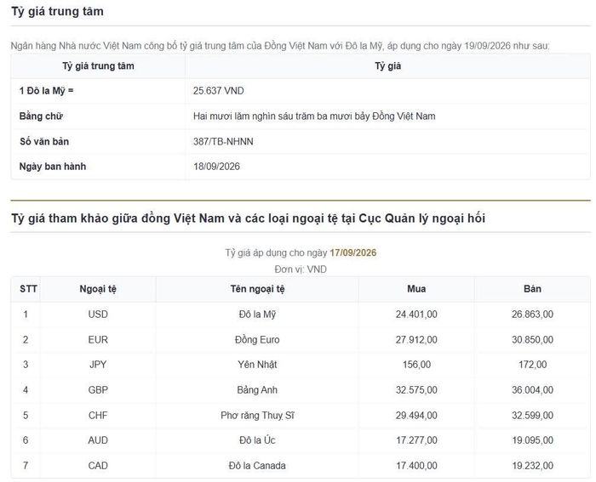Click the issue date 18/09/2026
The image size is (596, 482).
point(216,167)
